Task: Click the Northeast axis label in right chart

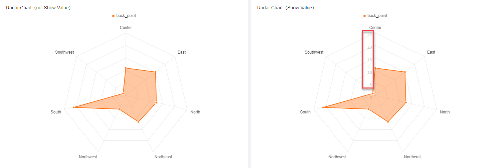Action: pos(413,157)
